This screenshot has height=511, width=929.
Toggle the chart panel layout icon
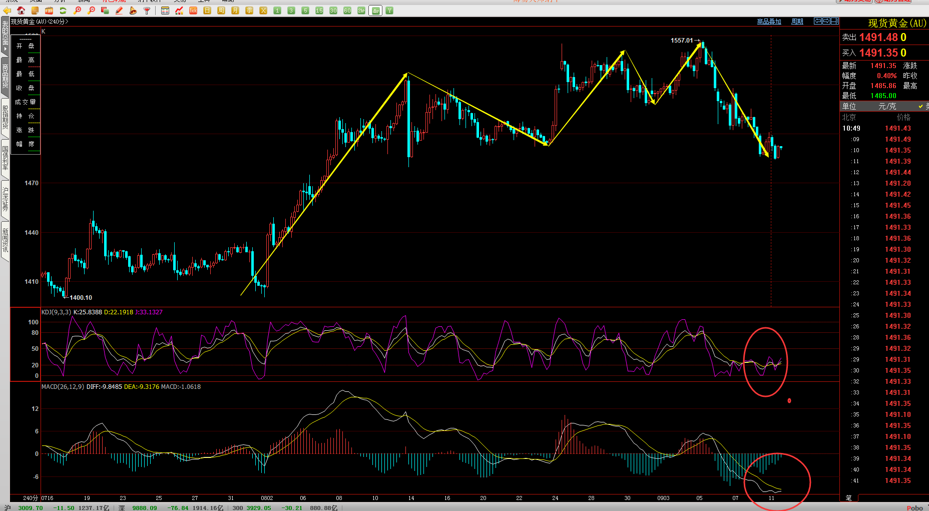(x=835, y=21)
